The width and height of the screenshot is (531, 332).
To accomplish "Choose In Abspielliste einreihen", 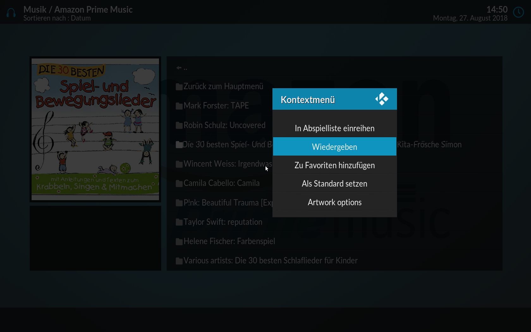I will (334, 128).
